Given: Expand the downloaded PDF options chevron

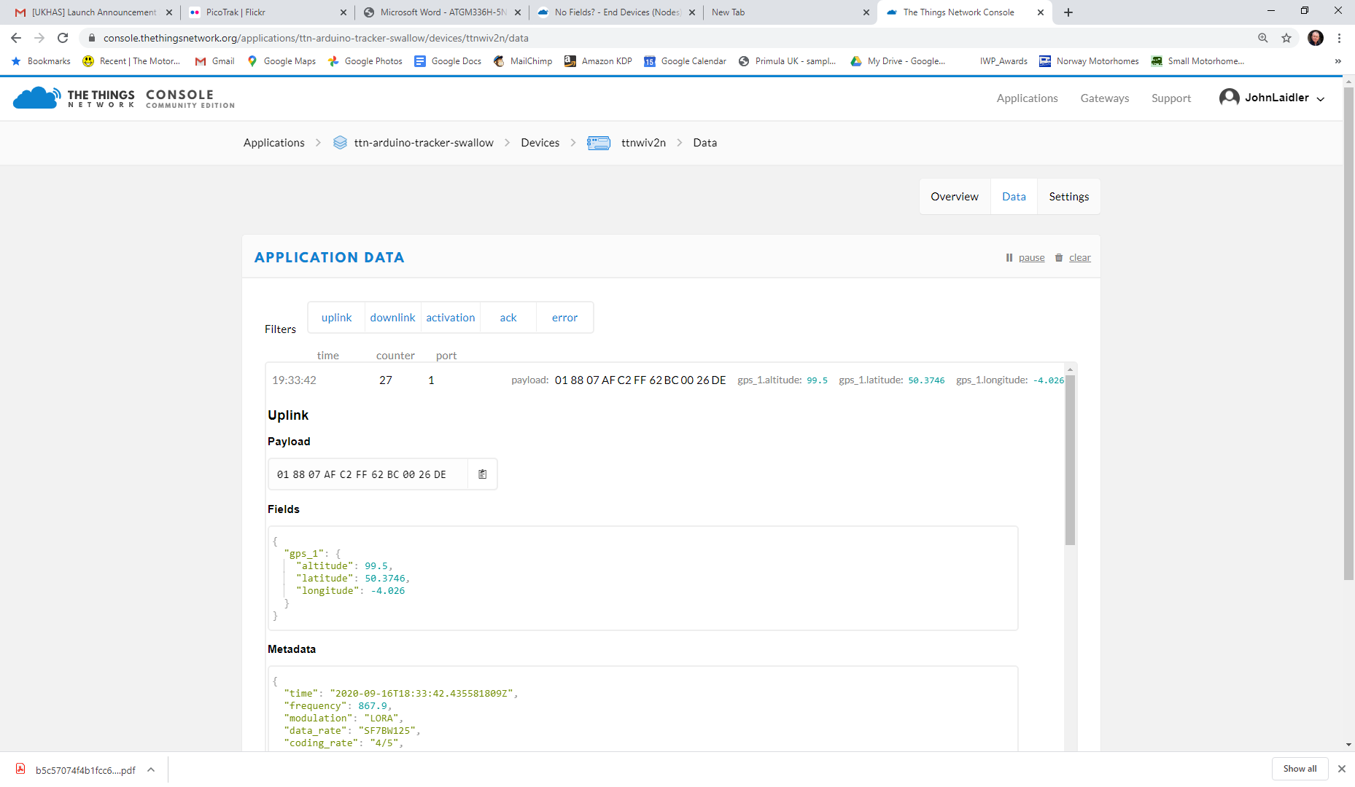Looking at the screenshot, I should (x=151, y=770).
